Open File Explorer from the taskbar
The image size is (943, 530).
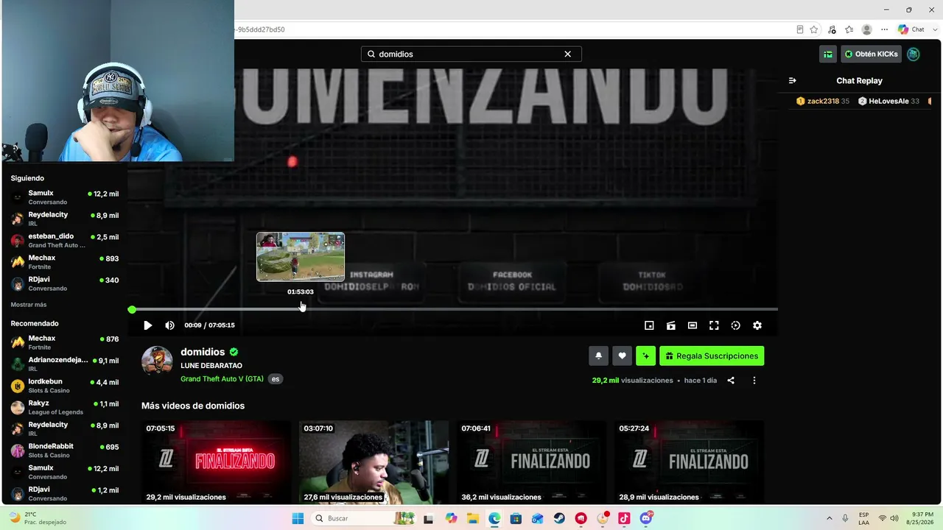tap(472, 518)
